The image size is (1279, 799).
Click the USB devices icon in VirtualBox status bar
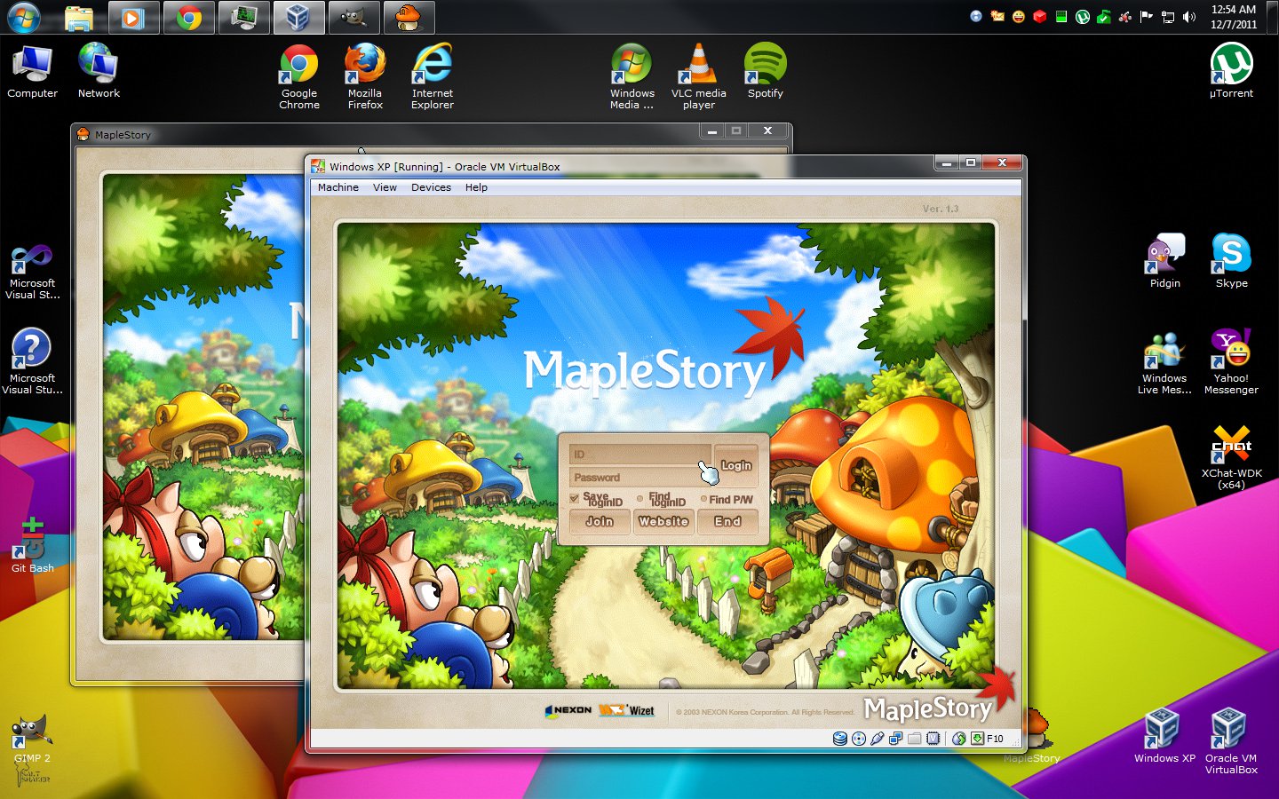tap(877, 739)
